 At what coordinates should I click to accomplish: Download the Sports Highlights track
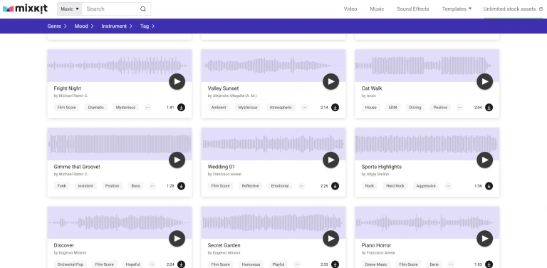[489, 186]
